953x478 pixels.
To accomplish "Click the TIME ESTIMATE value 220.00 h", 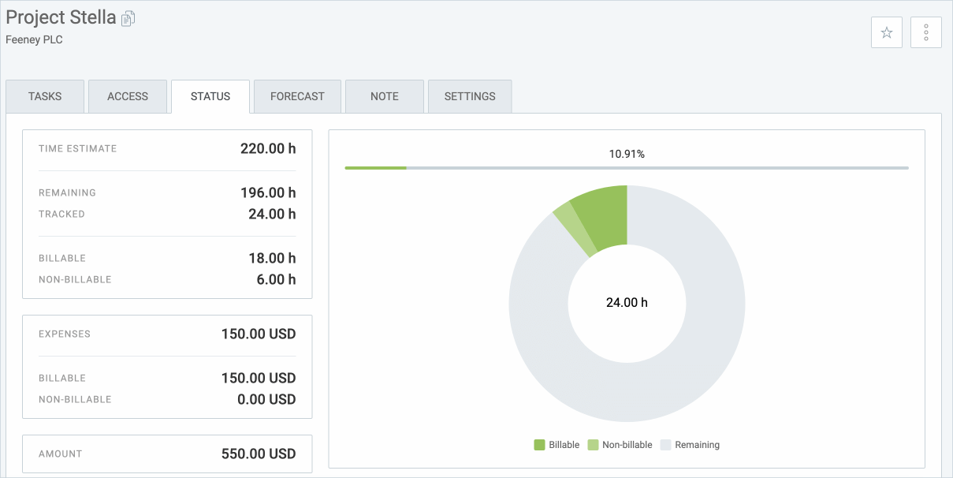I will point(269,148).
